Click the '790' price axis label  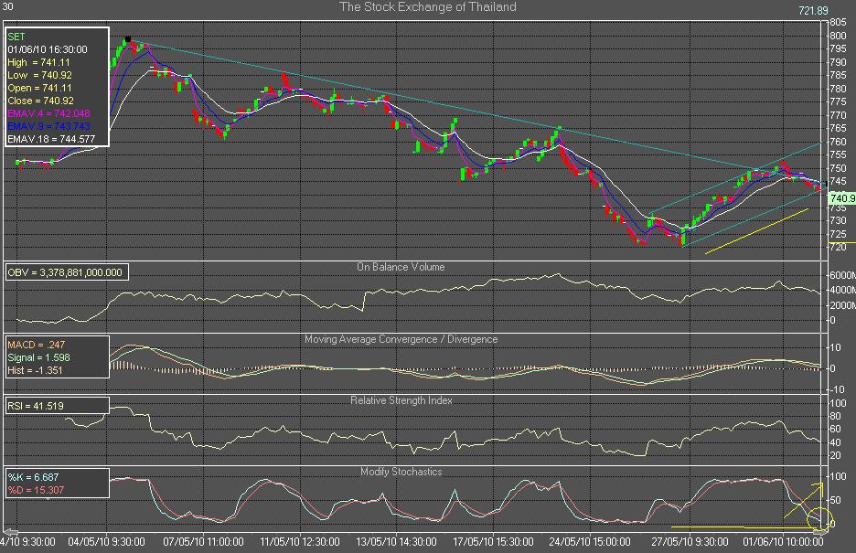coord(839,62)
